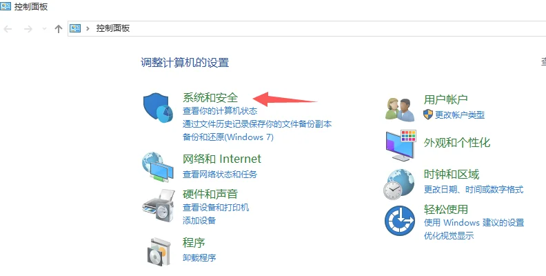Click the Back navigation arrow
The height and width of the screenshot is (276, 546).
click(8, 29)
